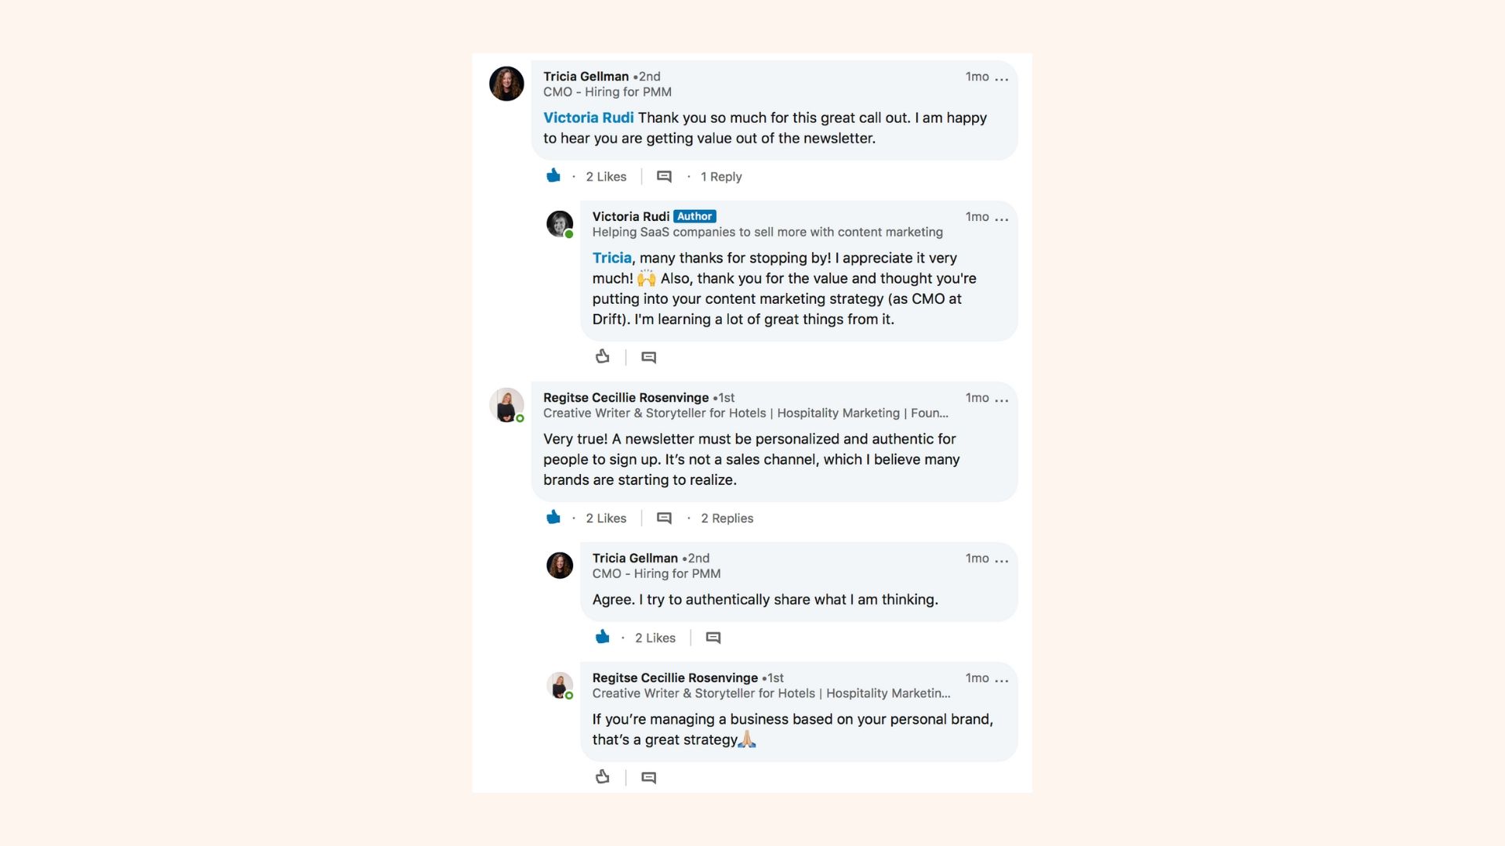Screen dimensions: 1505x846
Task: Open three-dot menu on Tricia's 'Agree' reply
Action: tap(1002, 560)
